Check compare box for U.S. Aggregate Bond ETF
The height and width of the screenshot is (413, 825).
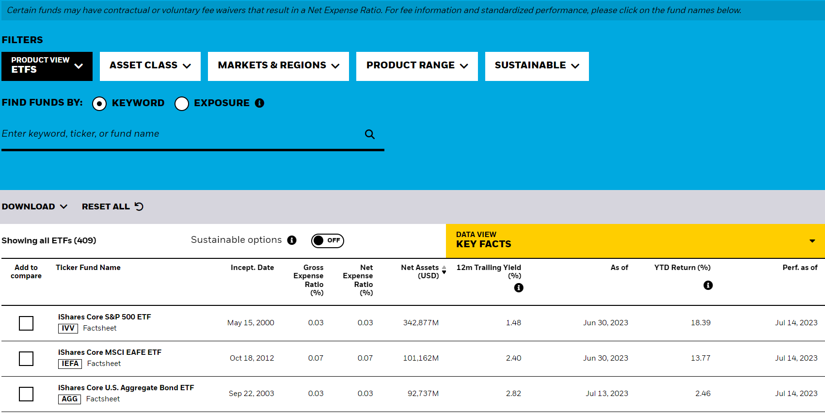coord(26,394)
